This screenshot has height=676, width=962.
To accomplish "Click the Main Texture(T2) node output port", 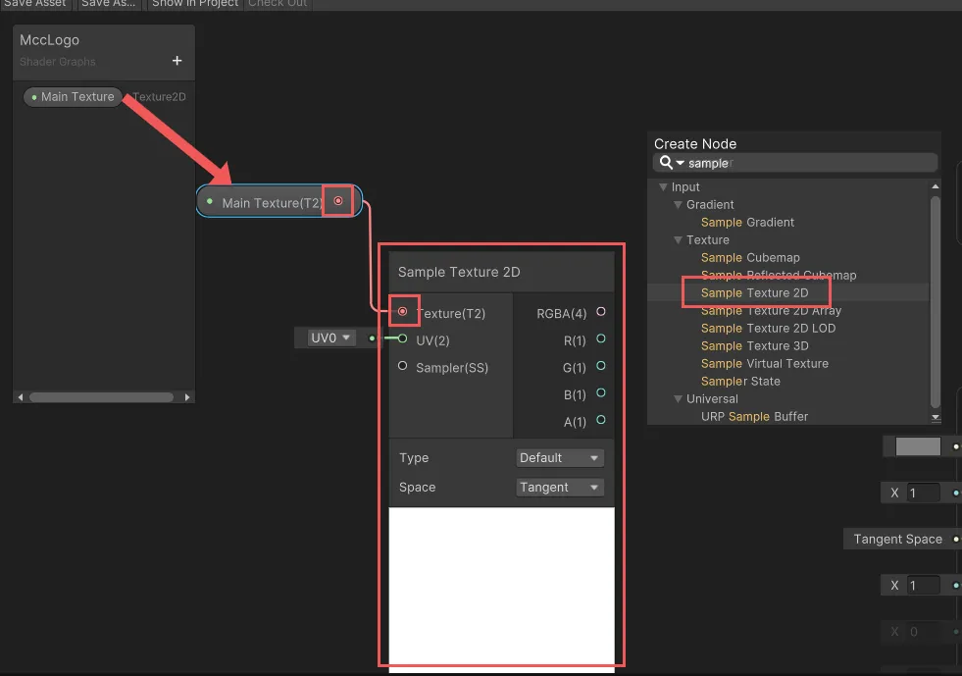I will coord(338,201).
